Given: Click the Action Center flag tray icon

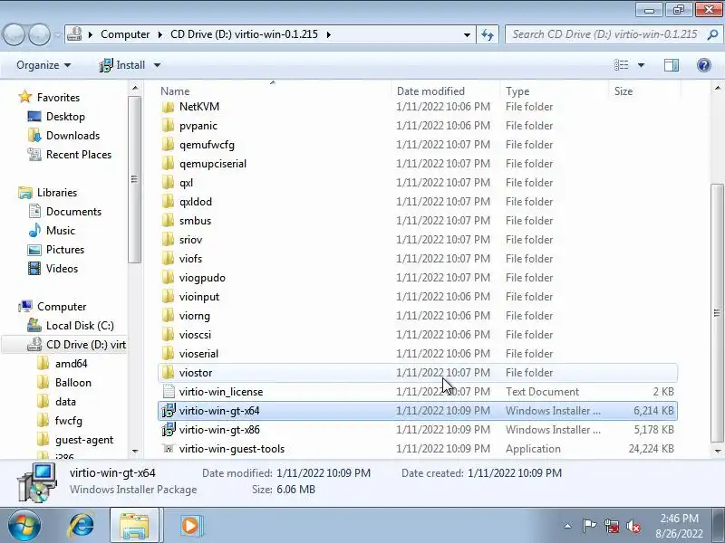Looking at the screenshot, I should 589,526.
